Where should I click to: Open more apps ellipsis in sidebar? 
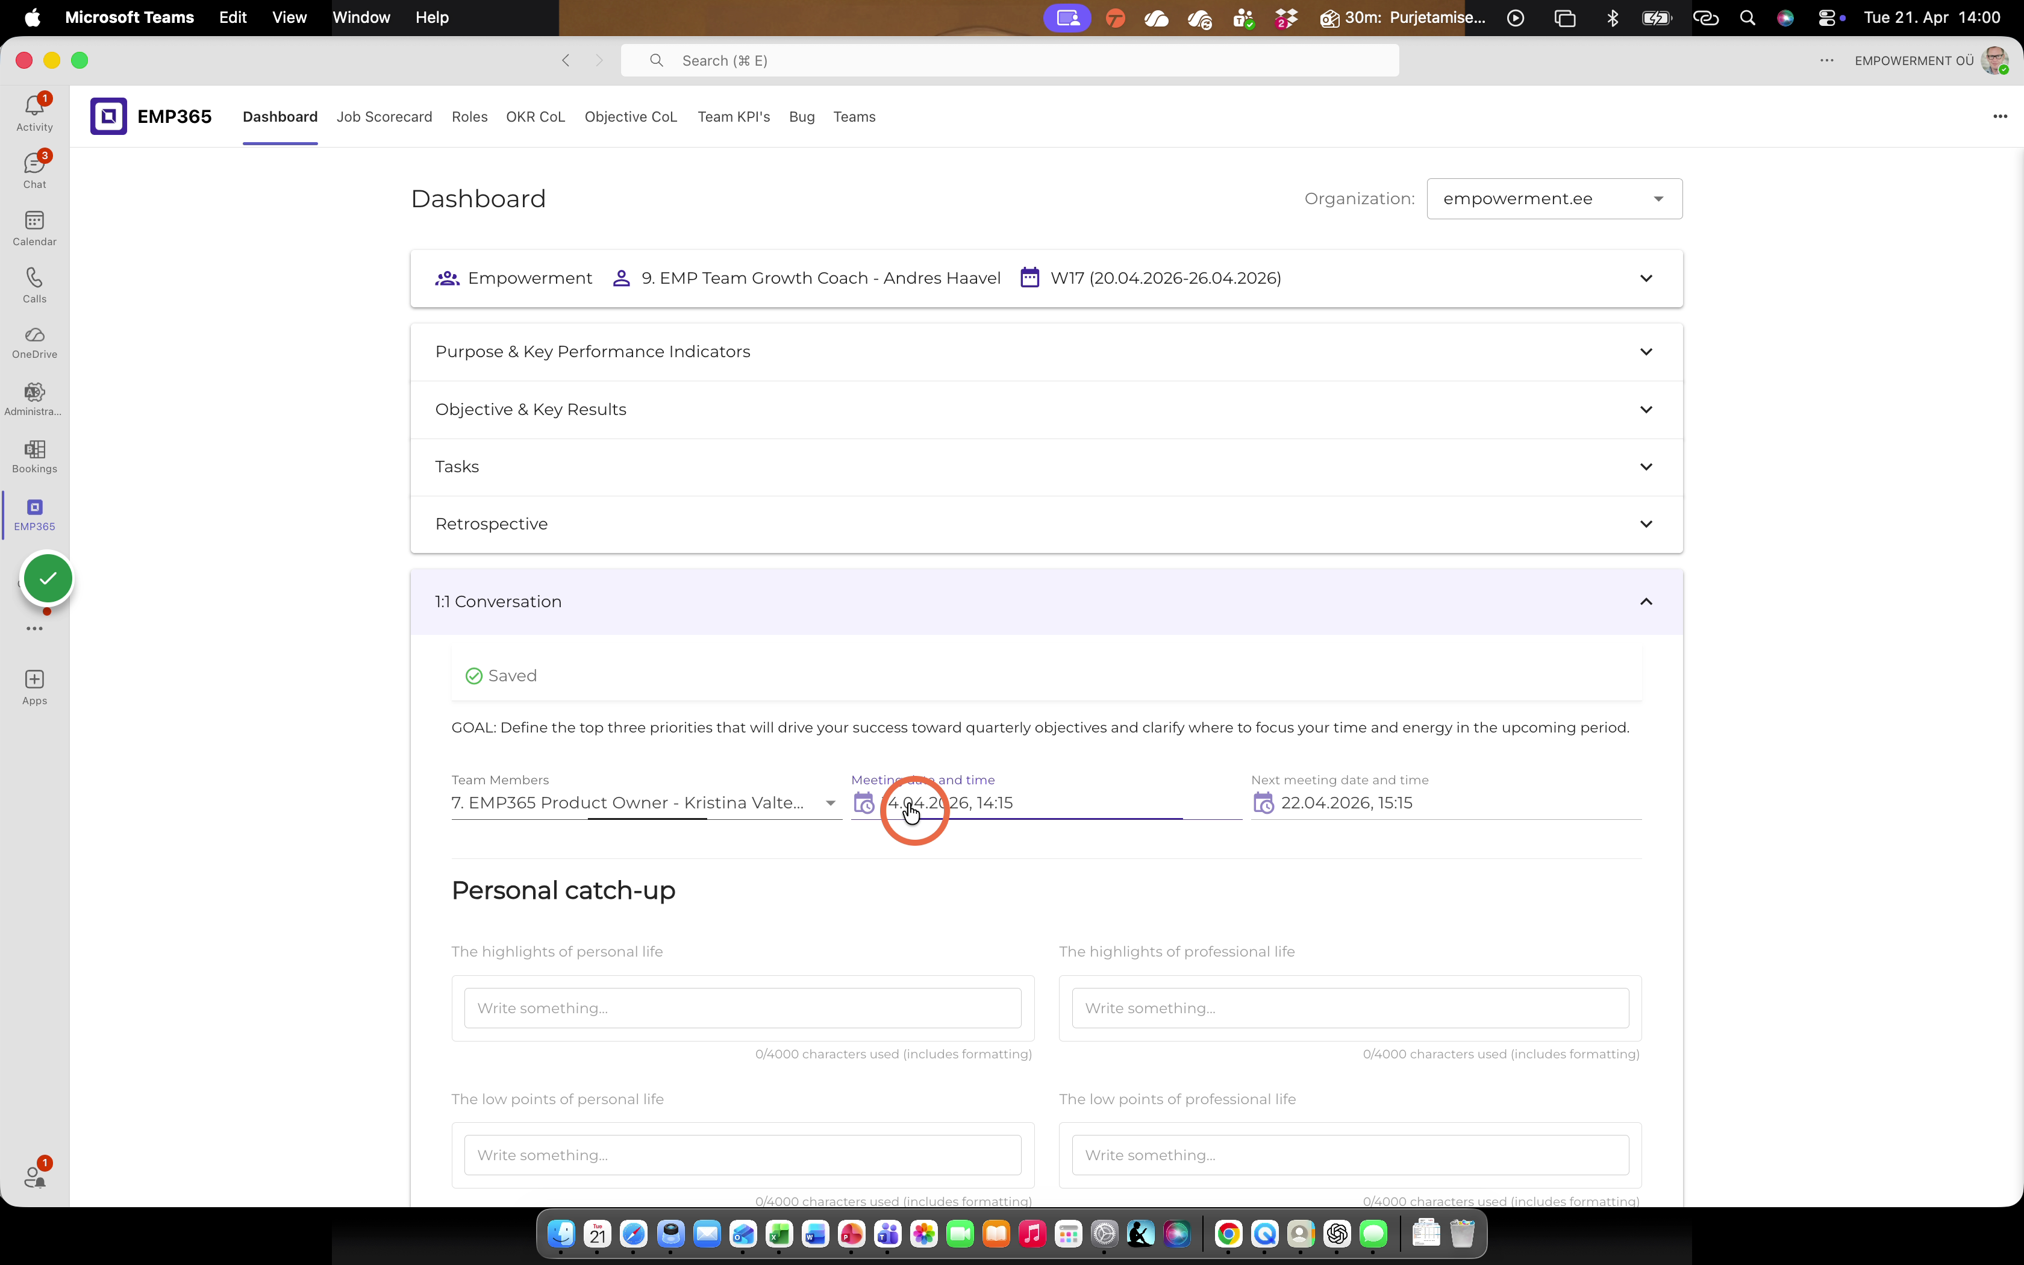34,628
